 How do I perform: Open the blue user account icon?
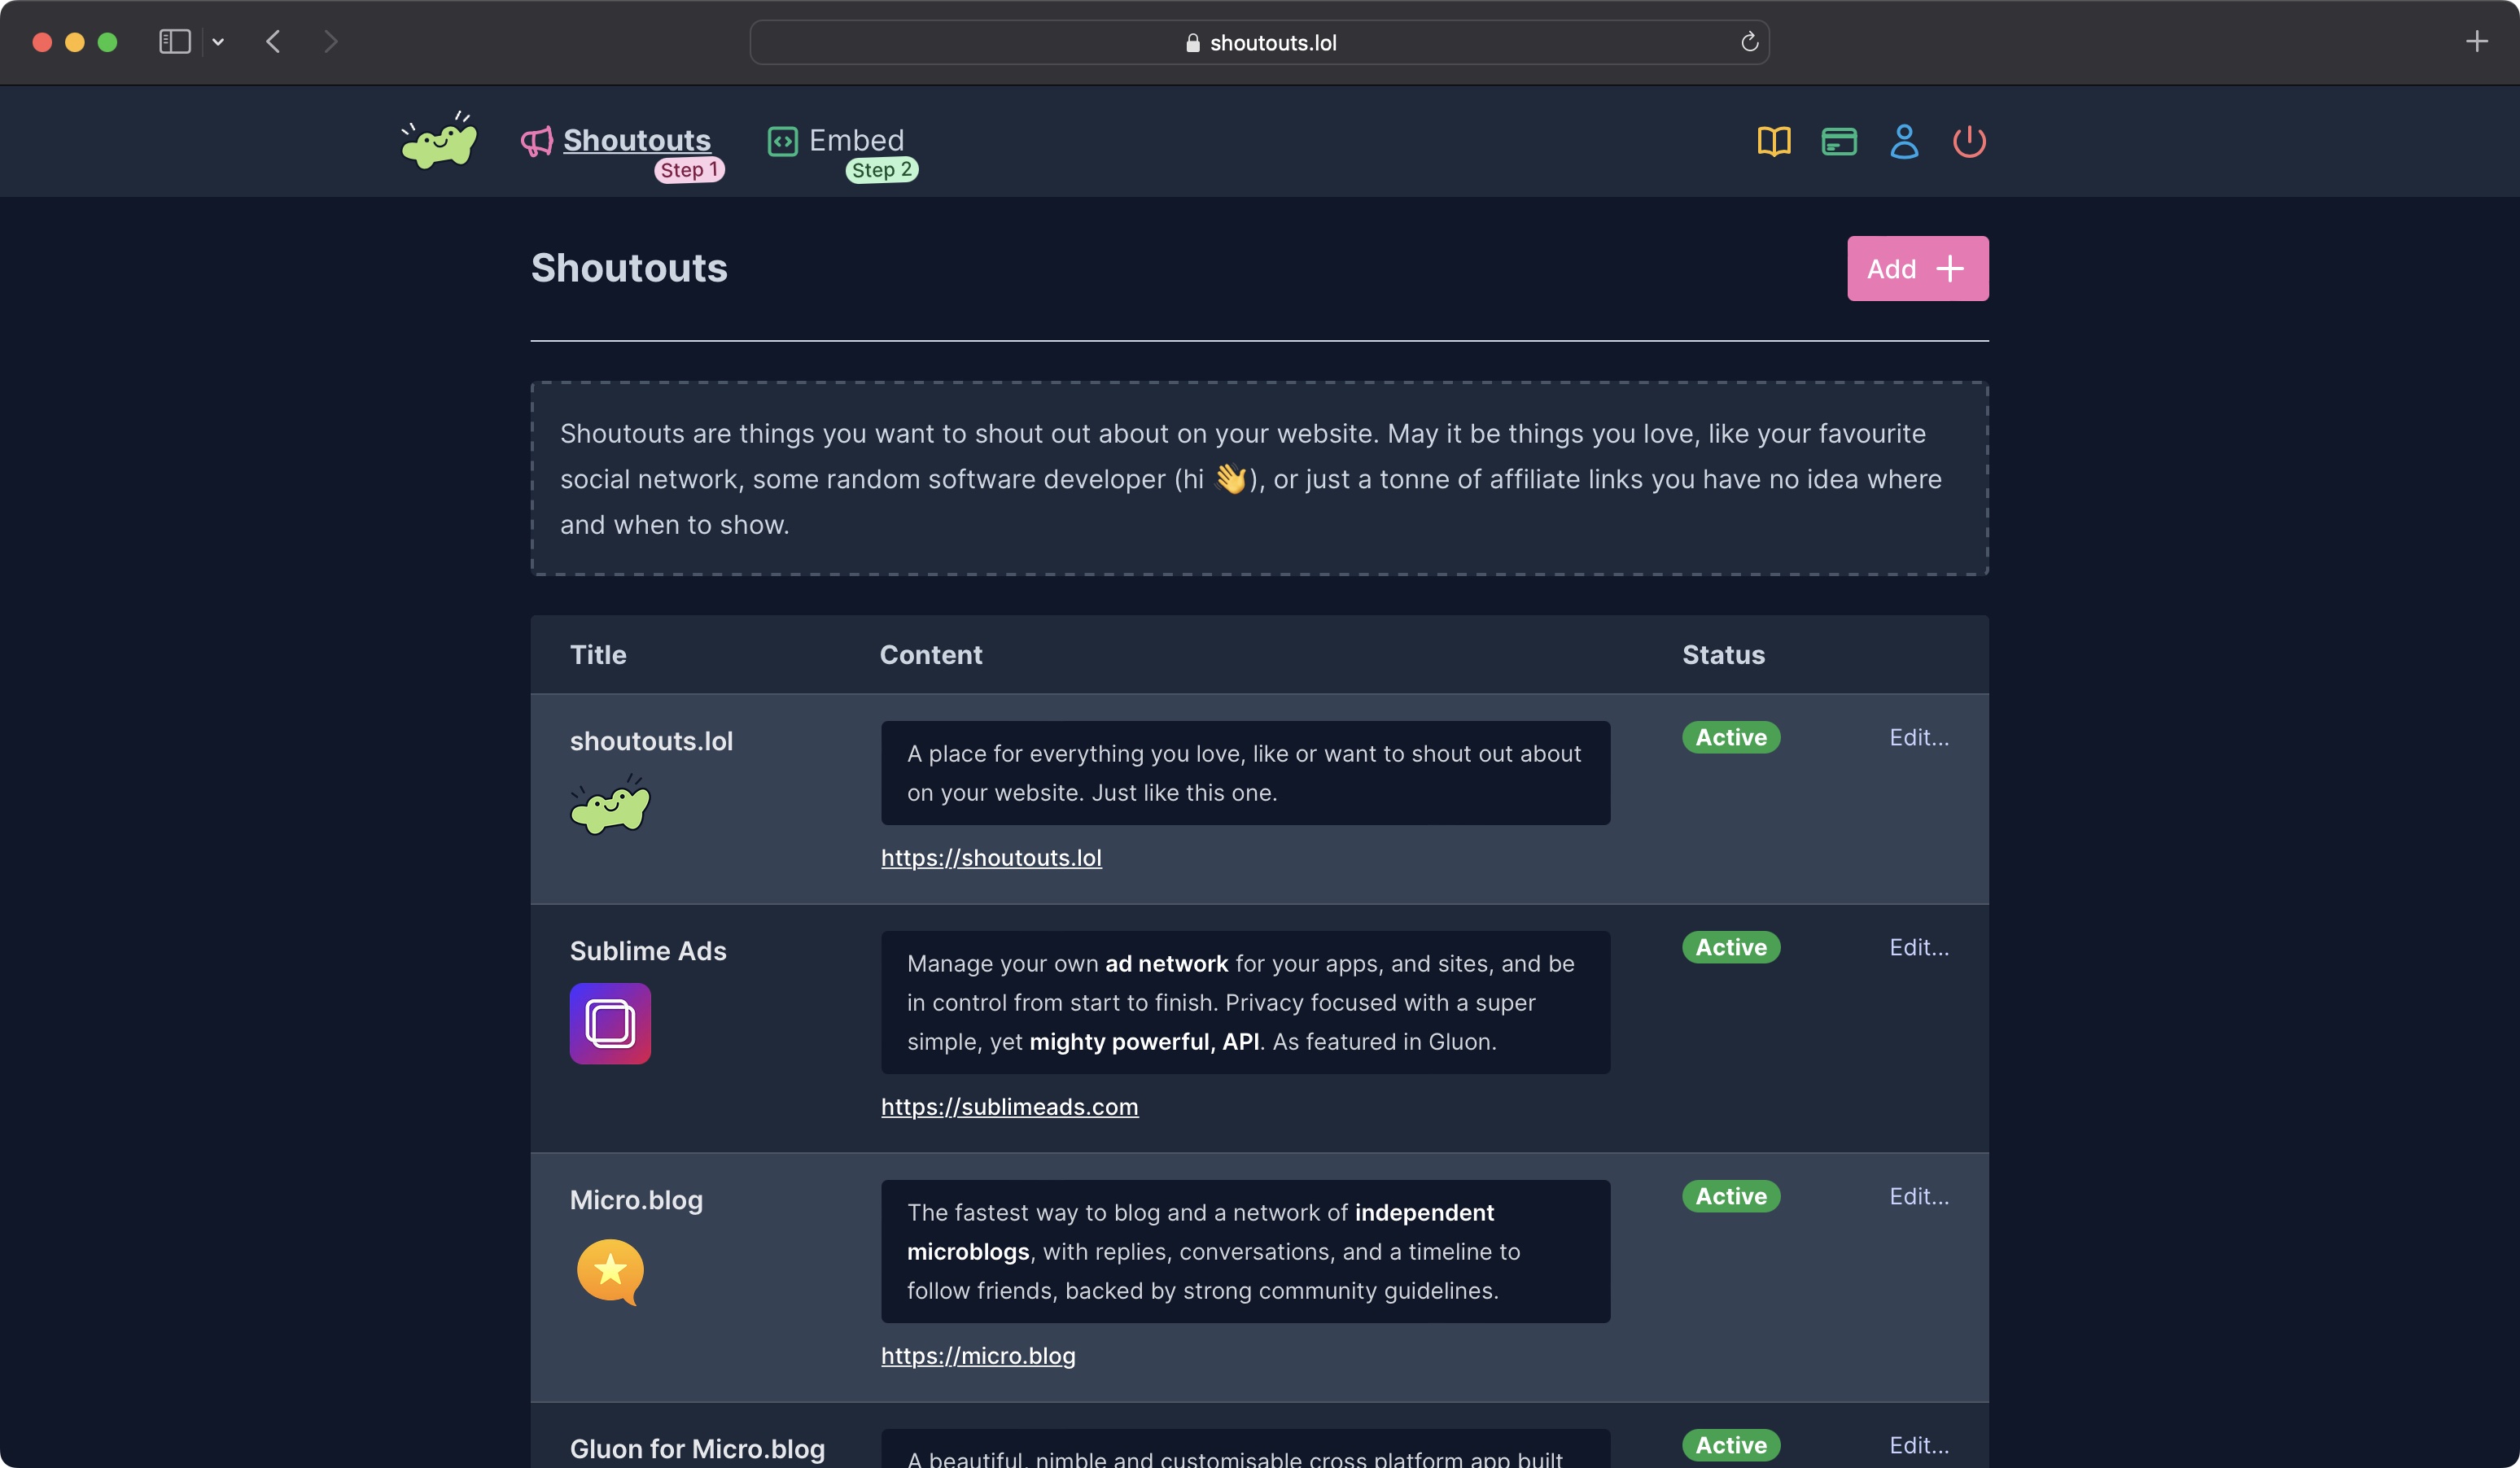tap(1904, 141)
